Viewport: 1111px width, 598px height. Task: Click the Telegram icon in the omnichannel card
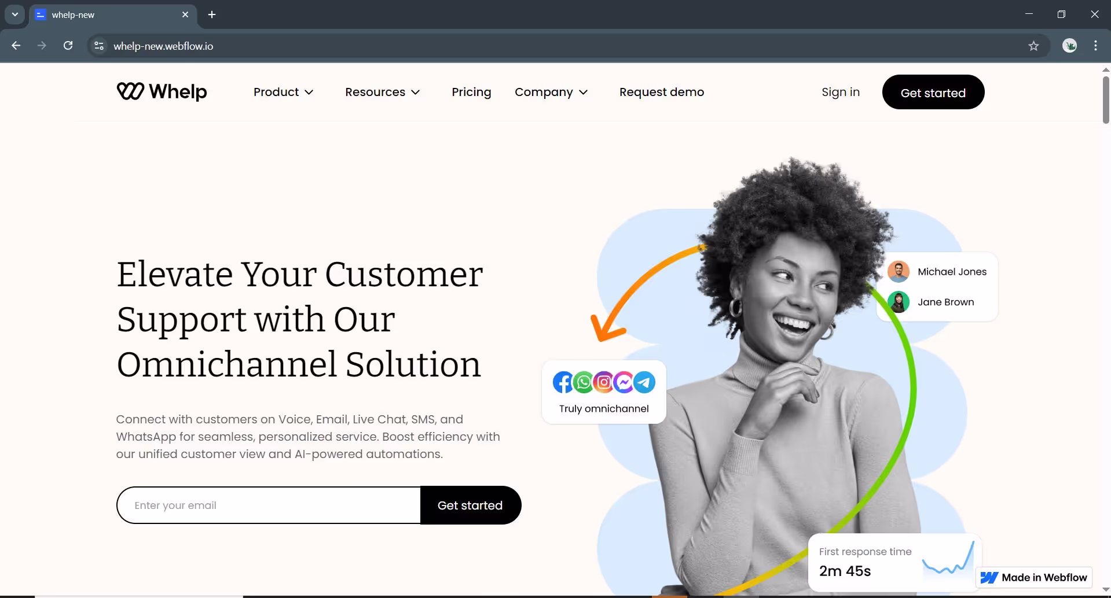pos(645,382)
